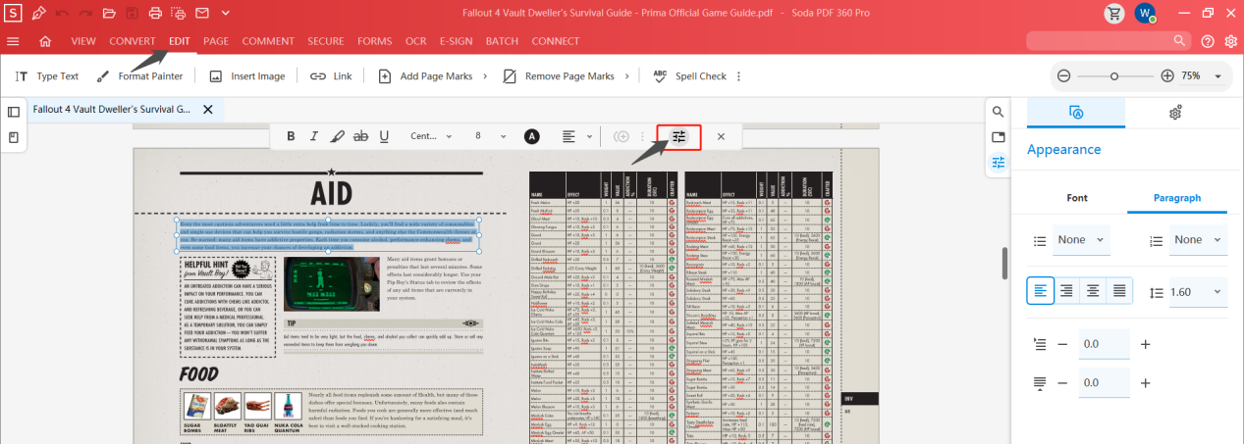This screenshot has height=444, width=1244.
Task: Open the search magnifier in side strip
Action: [999, 112]
